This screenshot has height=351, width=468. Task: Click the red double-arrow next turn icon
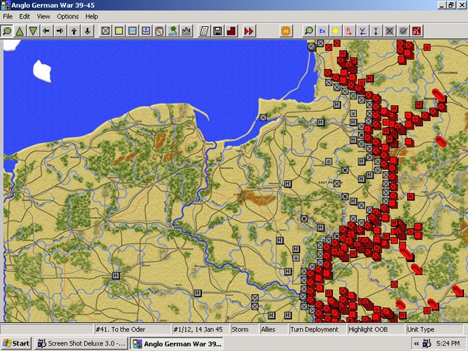click(x=249, y=31)
